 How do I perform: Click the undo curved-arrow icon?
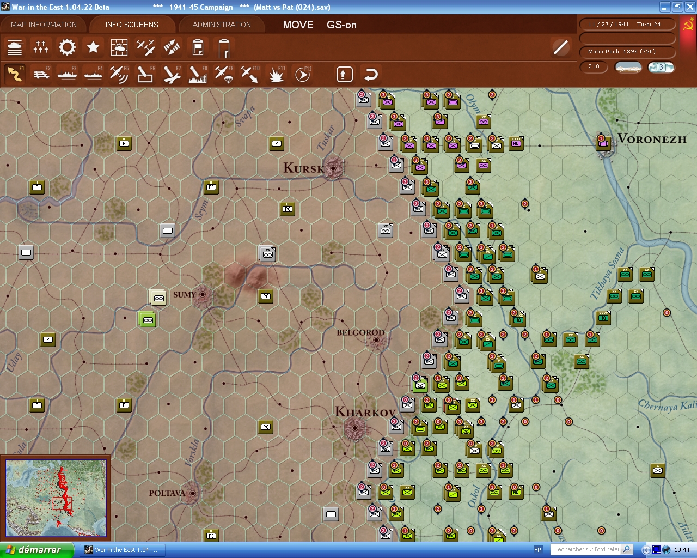[371, 74]
